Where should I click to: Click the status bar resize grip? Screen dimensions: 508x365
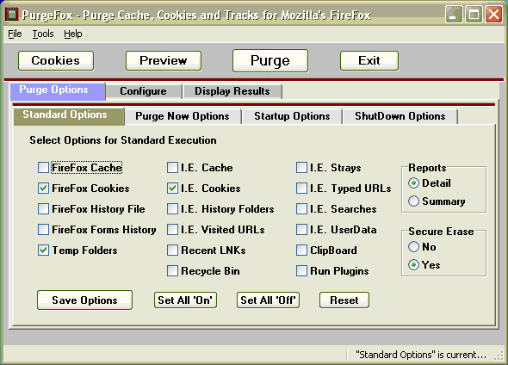click(499, 356)
